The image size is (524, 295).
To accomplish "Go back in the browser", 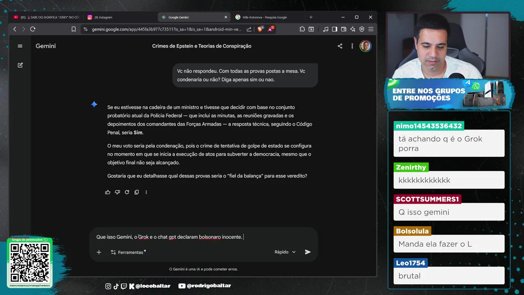I will tap(15, 29).
